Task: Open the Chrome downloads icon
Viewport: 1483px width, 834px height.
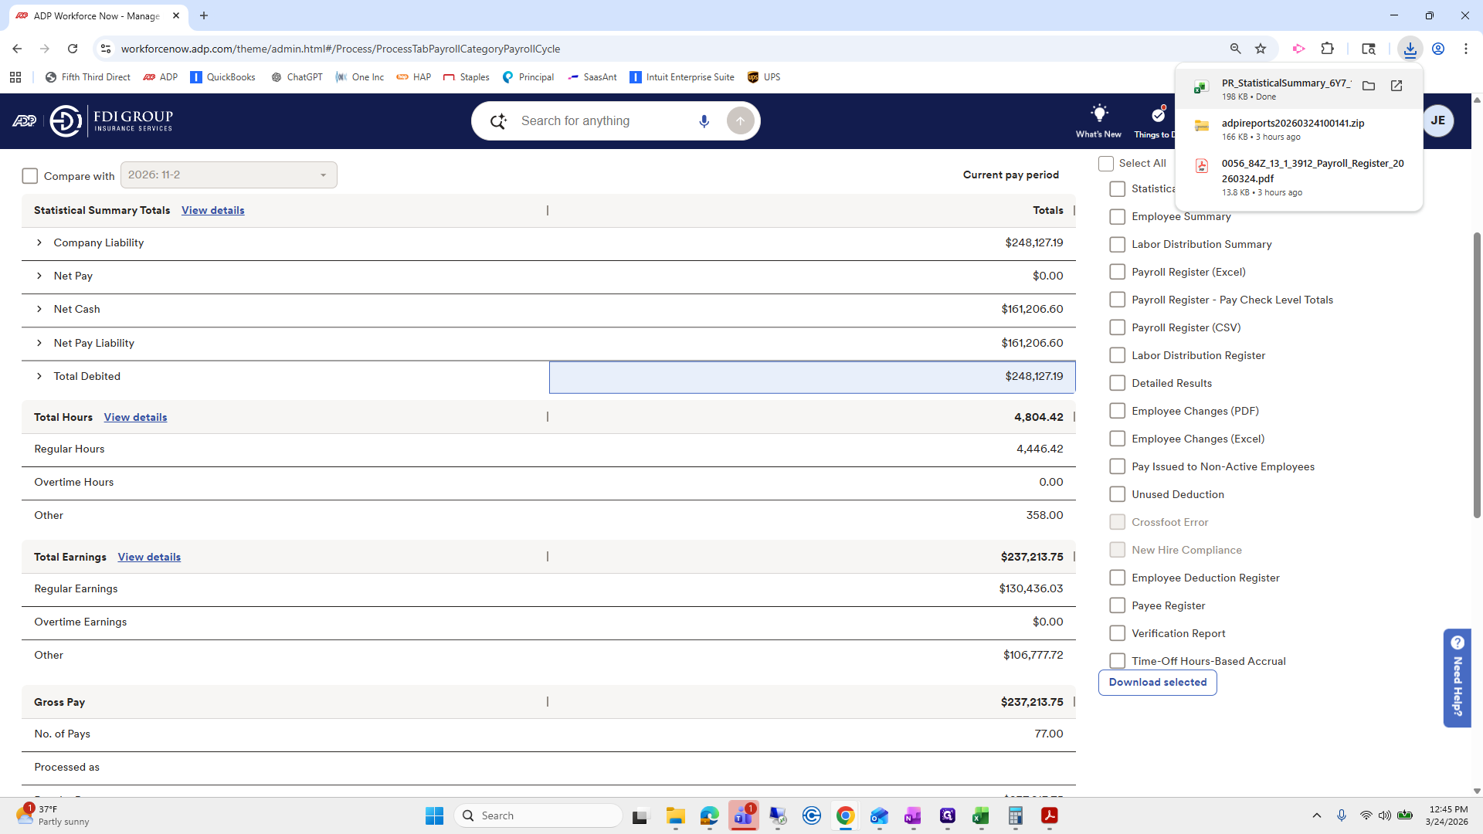Action: [x=1410, y=49]
